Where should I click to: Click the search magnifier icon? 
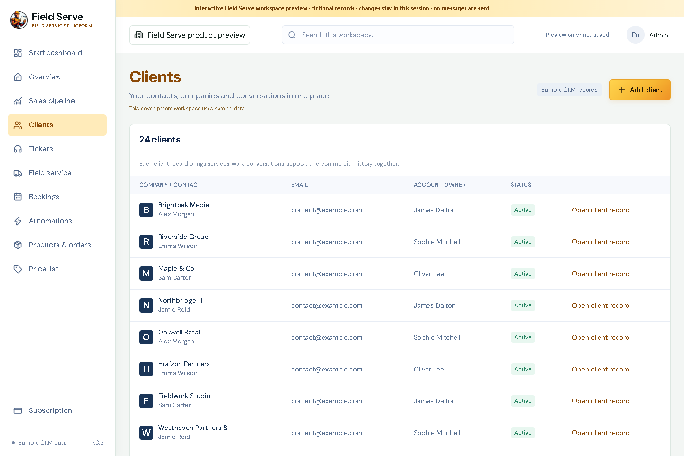point(292,35)
